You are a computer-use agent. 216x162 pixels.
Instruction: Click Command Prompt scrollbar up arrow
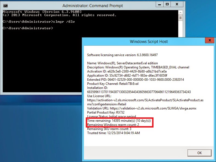(x=180, y=13)
